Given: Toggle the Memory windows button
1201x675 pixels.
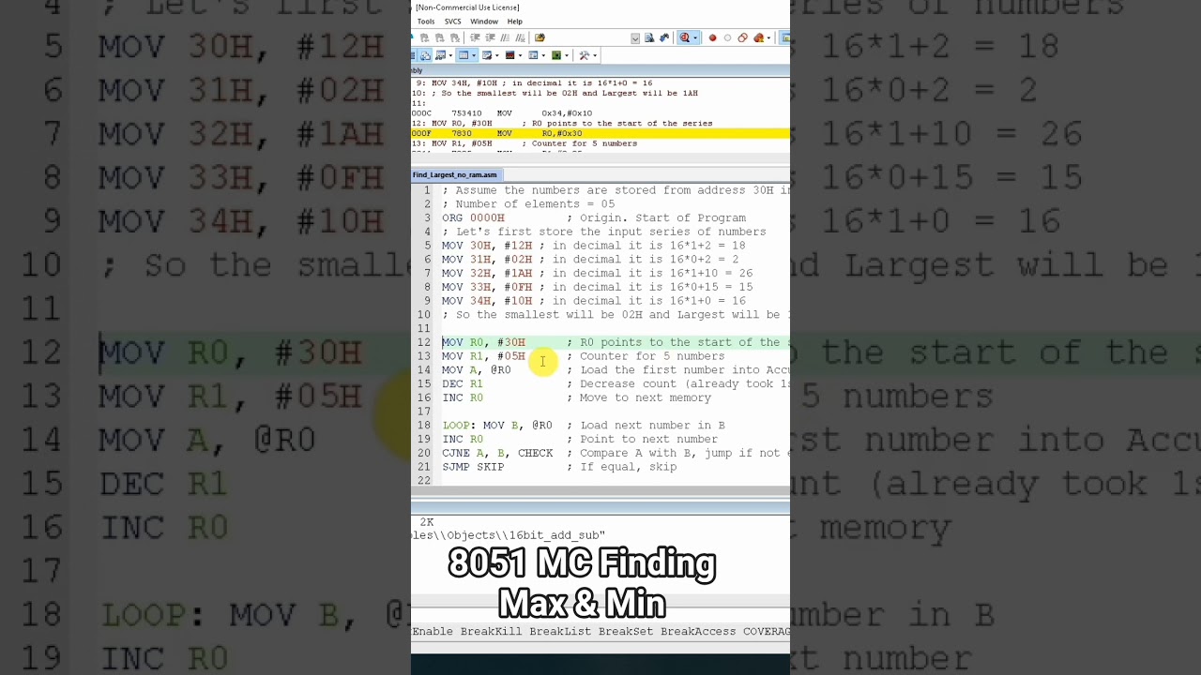Looking at the screenshot, I should click(x=464, y=55).
